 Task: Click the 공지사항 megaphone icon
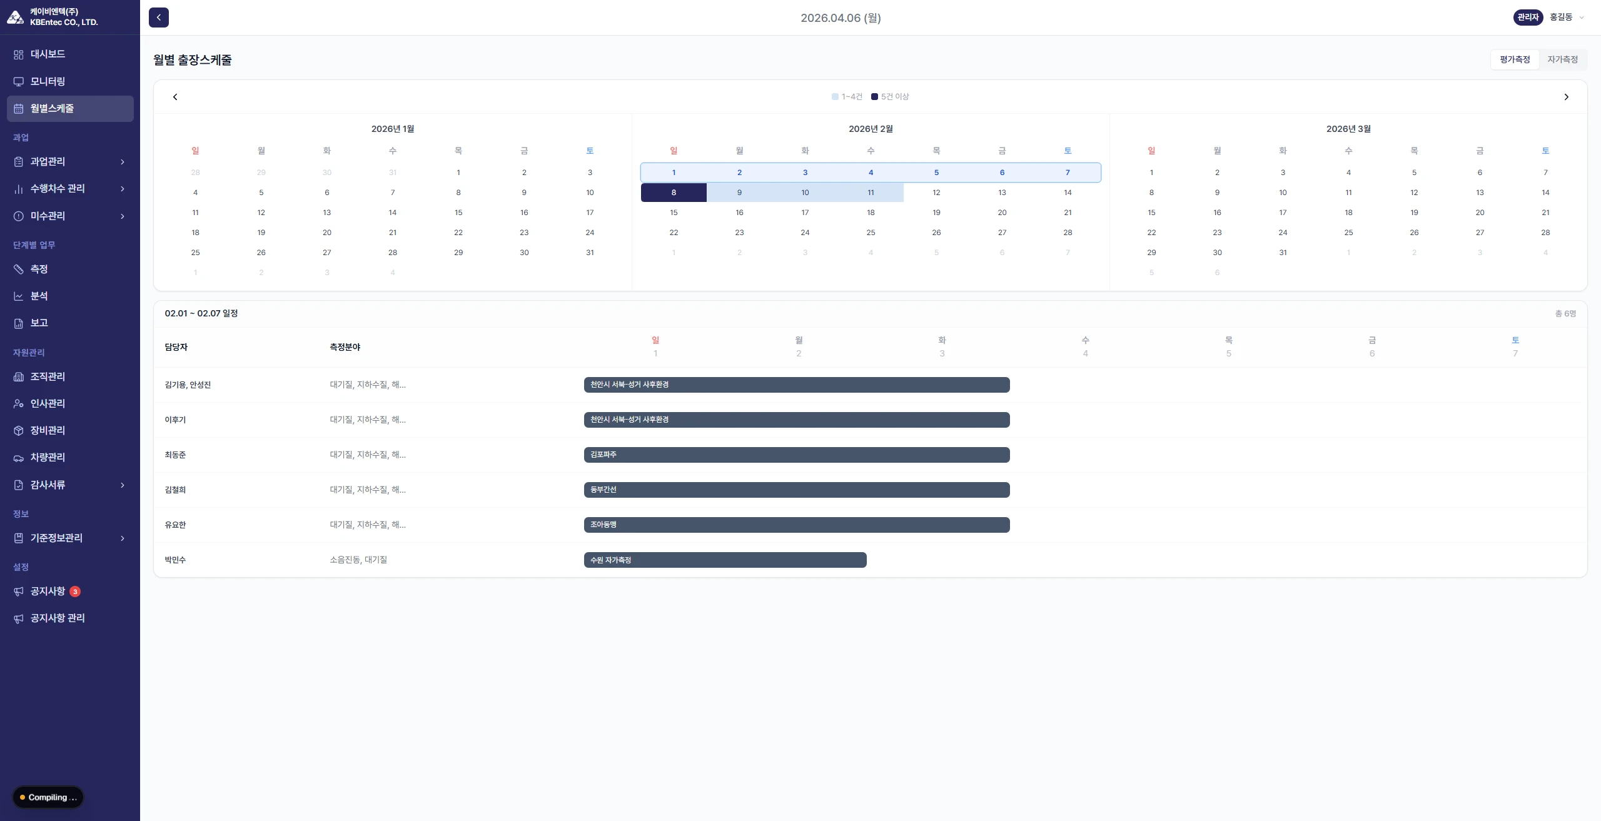click(19, 592)
